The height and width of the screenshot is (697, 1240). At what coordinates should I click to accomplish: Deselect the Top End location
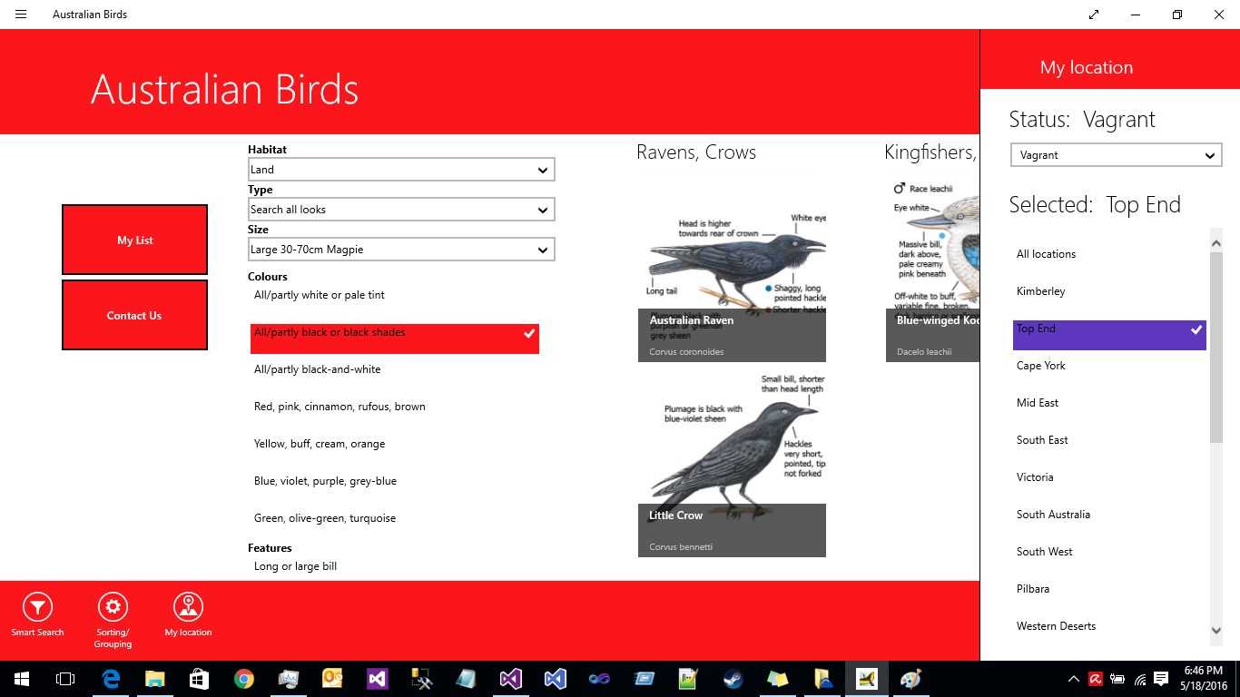(1109, 335)
